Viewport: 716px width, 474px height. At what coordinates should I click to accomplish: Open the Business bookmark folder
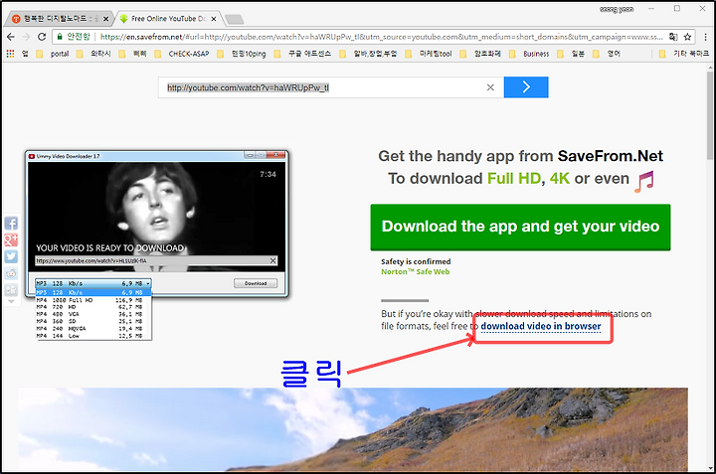tap(530, 54)
